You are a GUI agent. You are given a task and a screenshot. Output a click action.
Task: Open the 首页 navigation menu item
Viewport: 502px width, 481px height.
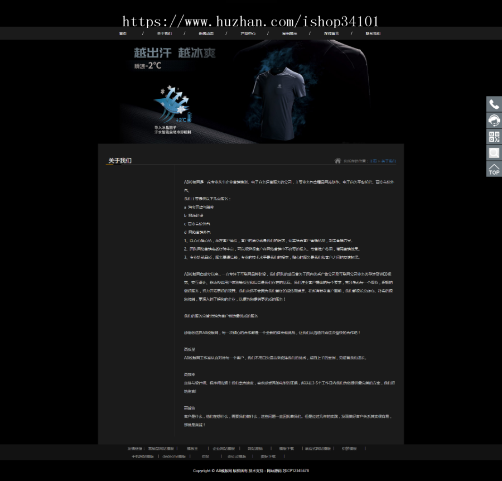pyautogui.click(x=123, y=33)
